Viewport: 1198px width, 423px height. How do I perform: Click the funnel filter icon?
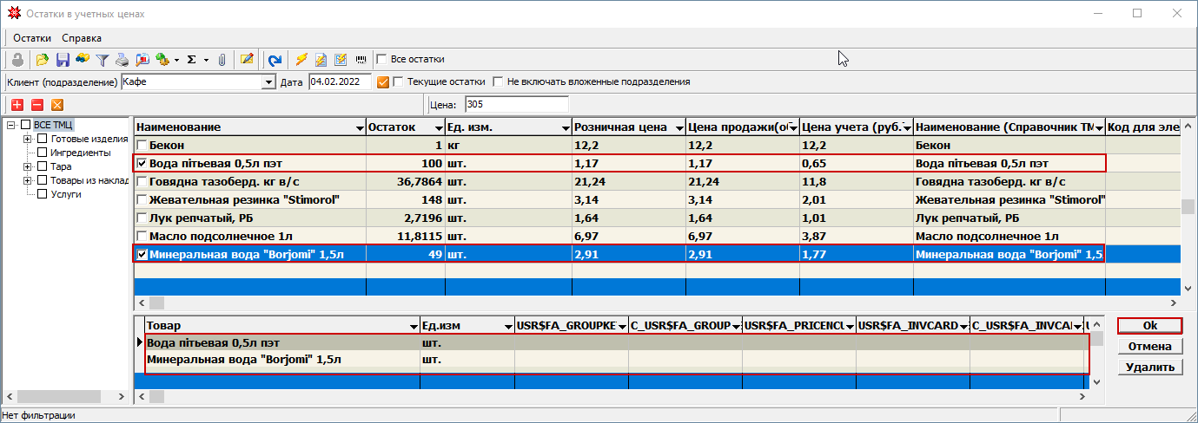coord(103,60)
